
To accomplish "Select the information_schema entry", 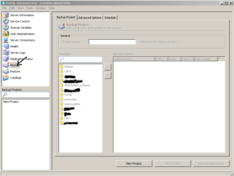I will (x=77, y=85).
